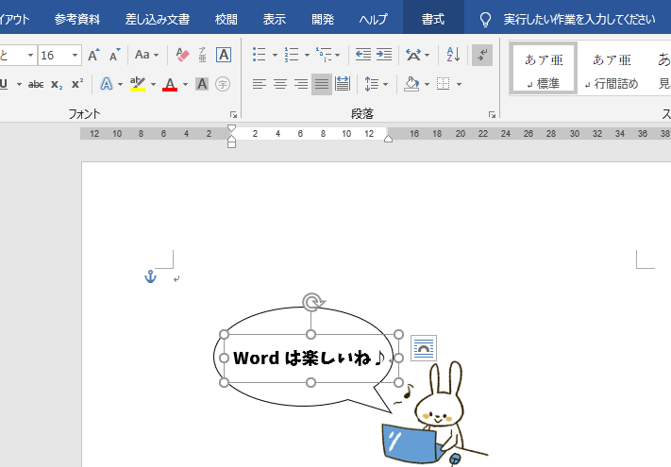This screenshot has width=671, height=467.
Task: Expand multilevel list dropdown arrow
Action: (337, 55)
